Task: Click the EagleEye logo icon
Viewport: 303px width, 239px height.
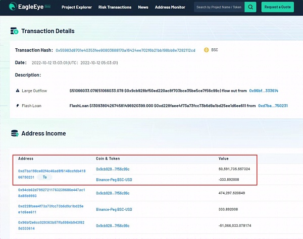Action: point(11,7)
